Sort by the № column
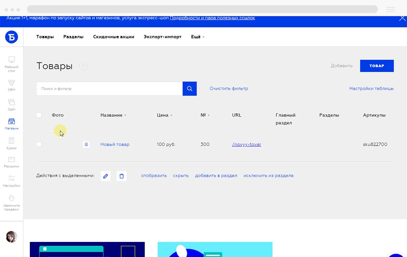Image resolution: width=407 pixels, height=257 pixels. click(205, 115)
